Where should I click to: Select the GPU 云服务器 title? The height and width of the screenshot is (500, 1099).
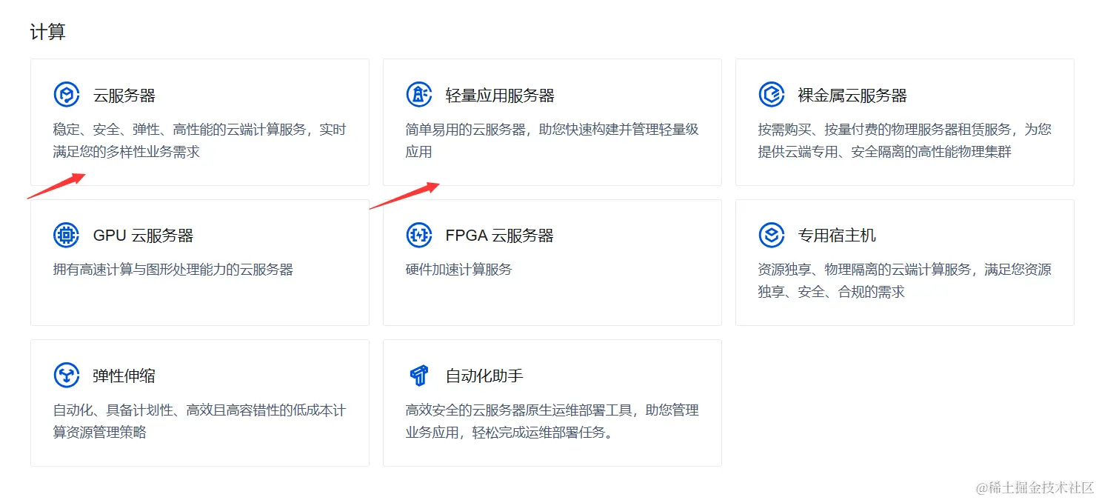coord(143,236)
